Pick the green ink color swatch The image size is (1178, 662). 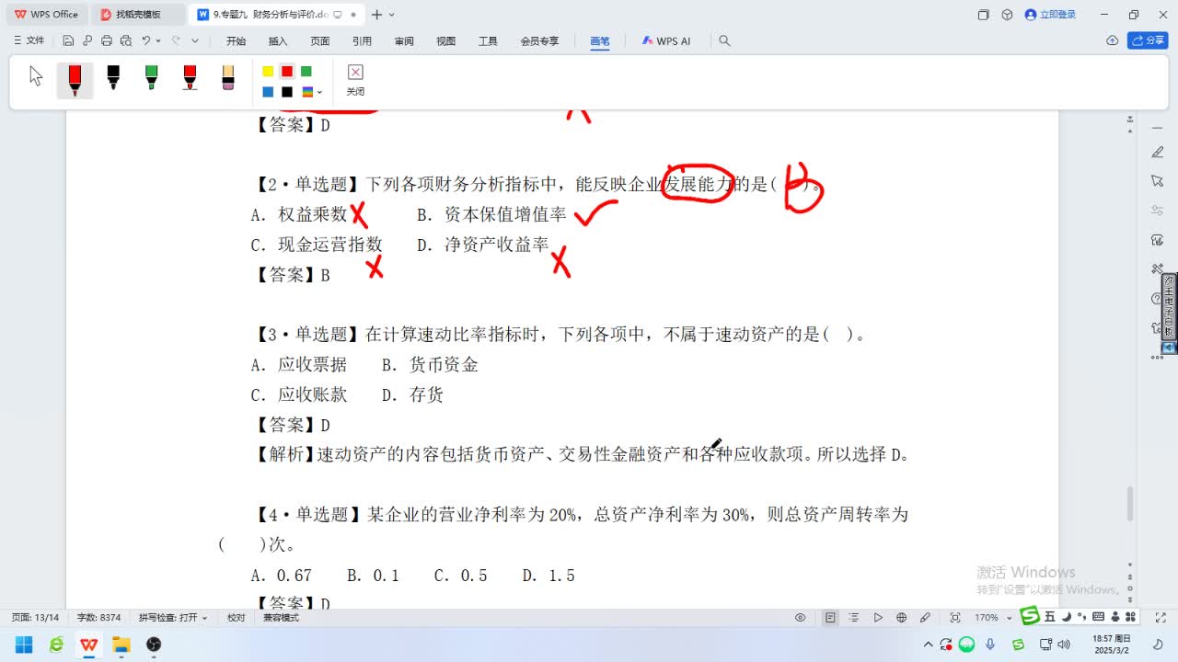(306, 72)
